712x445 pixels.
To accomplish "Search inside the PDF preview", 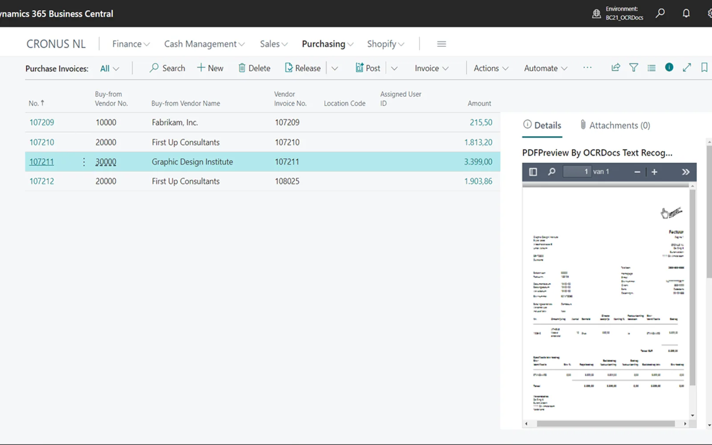I will pyautogui.click(x=552, y=172).
